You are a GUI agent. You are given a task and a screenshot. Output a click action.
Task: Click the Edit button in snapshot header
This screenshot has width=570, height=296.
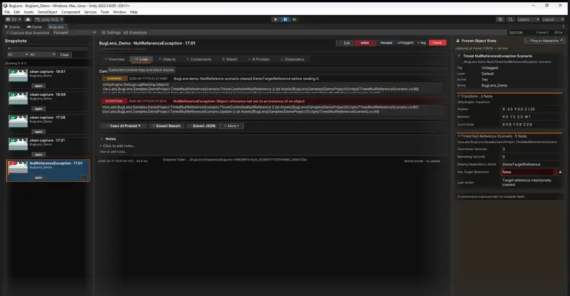344,43
